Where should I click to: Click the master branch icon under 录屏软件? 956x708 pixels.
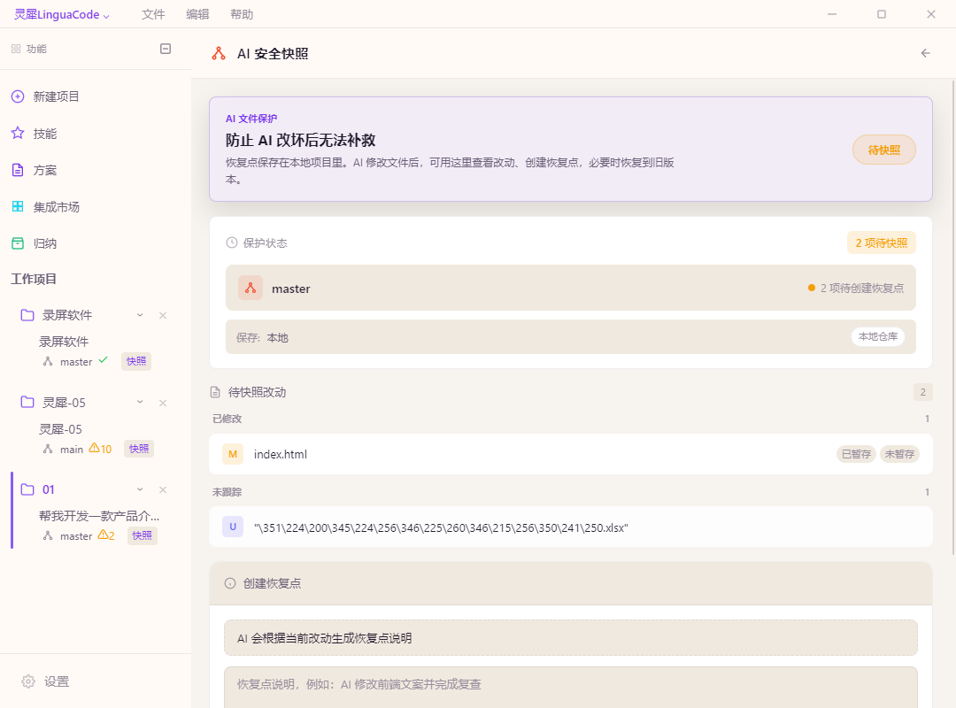point(48,362)
